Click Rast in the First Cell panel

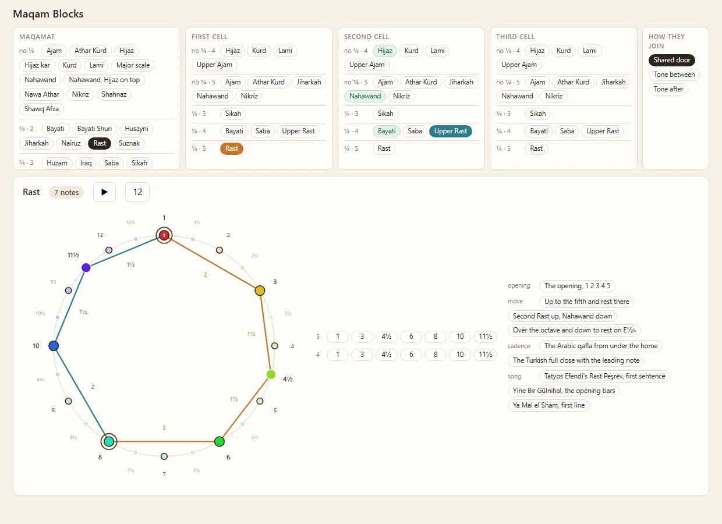[x=232, y=148]
